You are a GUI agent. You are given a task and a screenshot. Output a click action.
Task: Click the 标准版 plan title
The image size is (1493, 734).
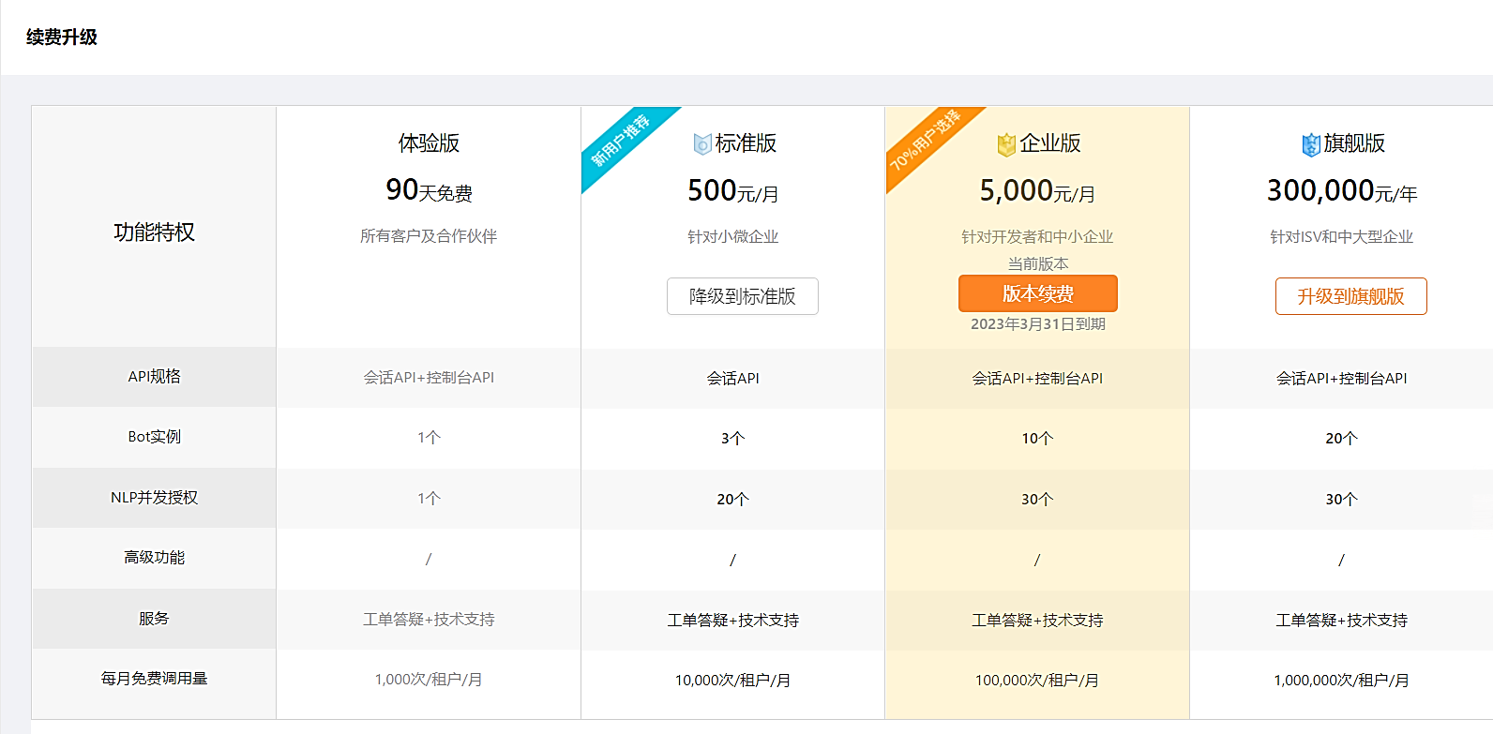746,143
